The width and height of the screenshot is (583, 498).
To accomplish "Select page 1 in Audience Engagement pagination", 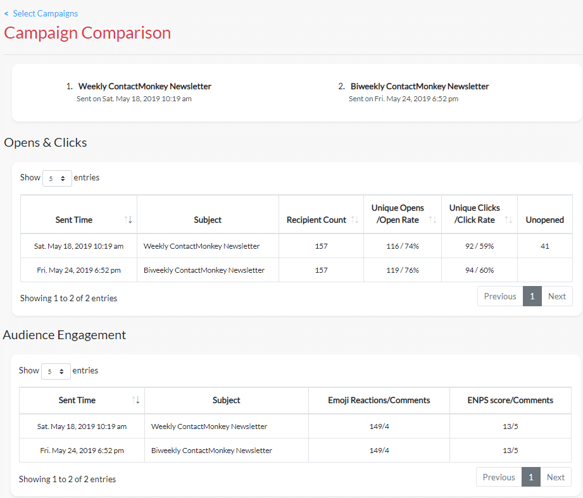I will click(x=531, y=477).
